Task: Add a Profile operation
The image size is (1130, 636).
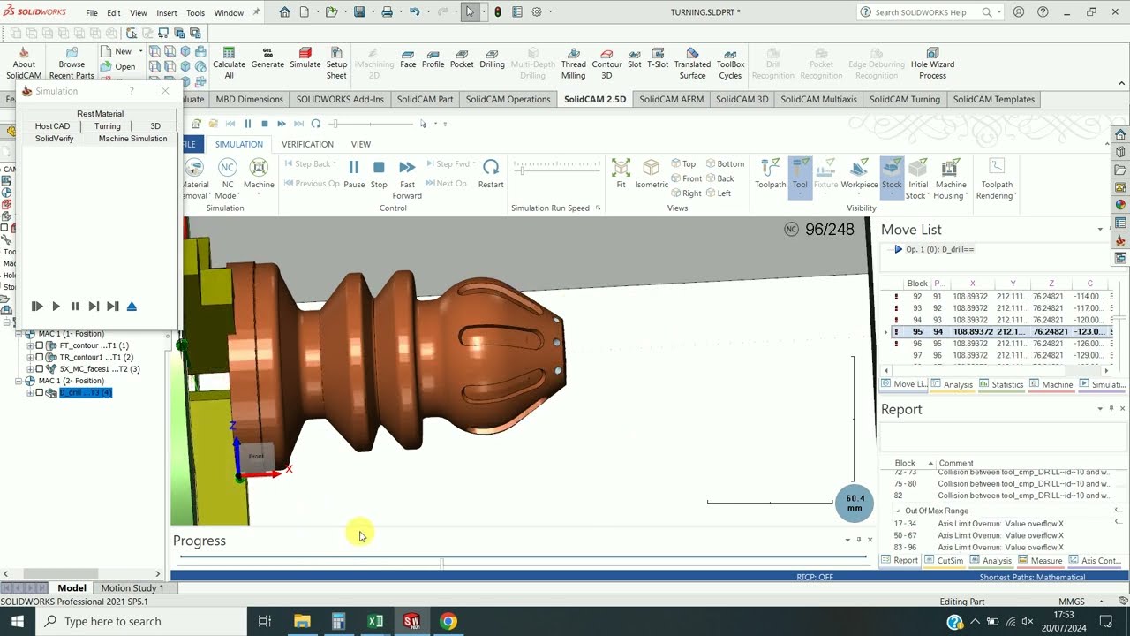Action: click(x=433, y=58)
